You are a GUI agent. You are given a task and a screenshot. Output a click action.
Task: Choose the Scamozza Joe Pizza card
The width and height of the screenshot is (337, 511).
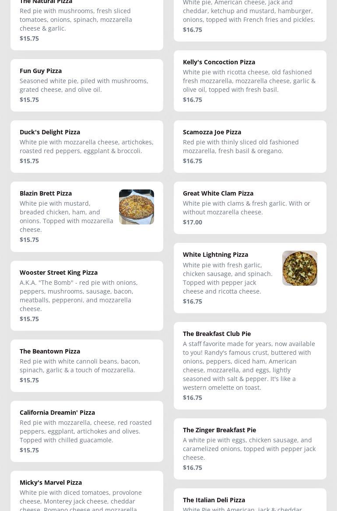pyautogui.click(x=250, y=147)
